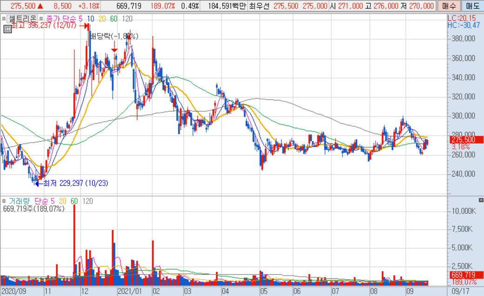
Task: Click the 7,500K volume axis label
Action: coord(462,229)
